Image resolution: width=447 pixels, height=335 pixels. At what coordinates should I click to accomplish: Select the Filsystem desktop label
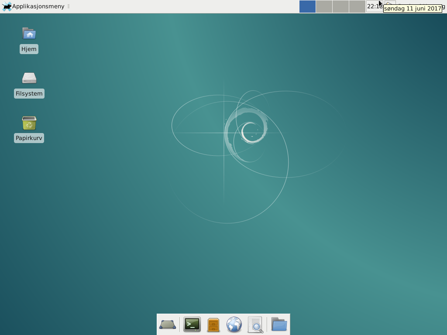point(29,93)
